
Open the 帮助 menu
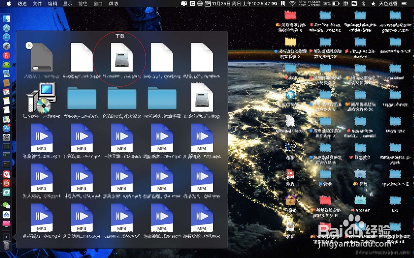[x=113, y=3]
